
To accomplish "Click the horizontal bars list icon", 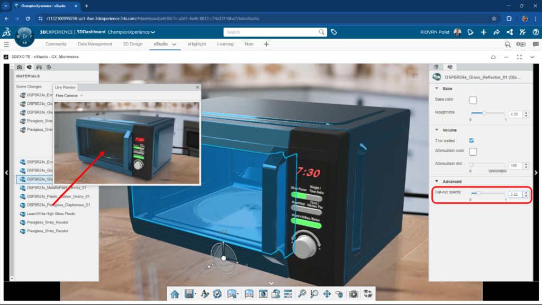I will click(x=288, y=294).
